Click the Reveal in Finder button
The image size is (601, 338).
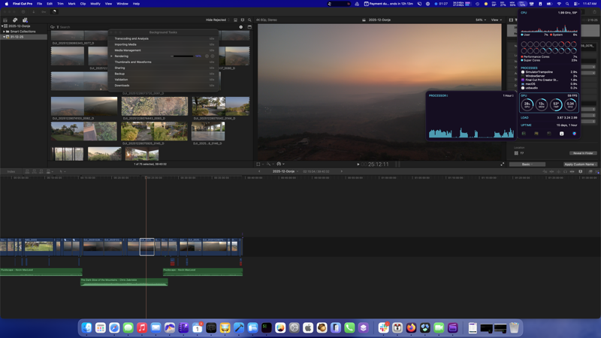point(583,153)
